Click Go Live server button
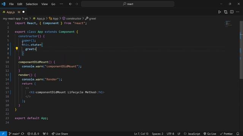243x136 pixels. click(210, 134)
